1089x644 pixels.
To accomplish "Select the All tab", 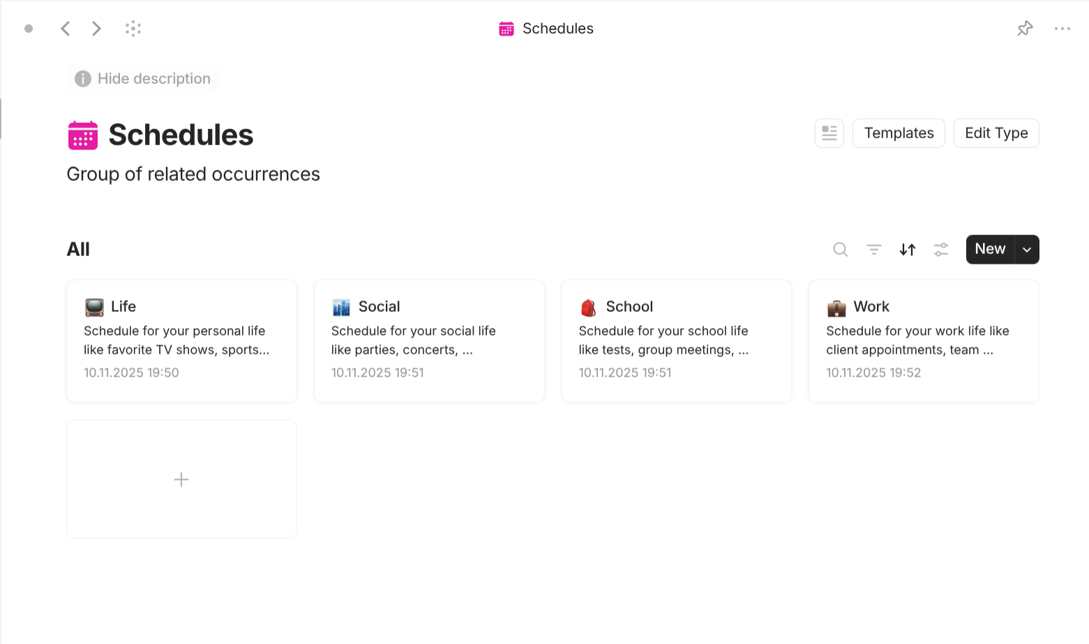I will [x=77, y=249].
